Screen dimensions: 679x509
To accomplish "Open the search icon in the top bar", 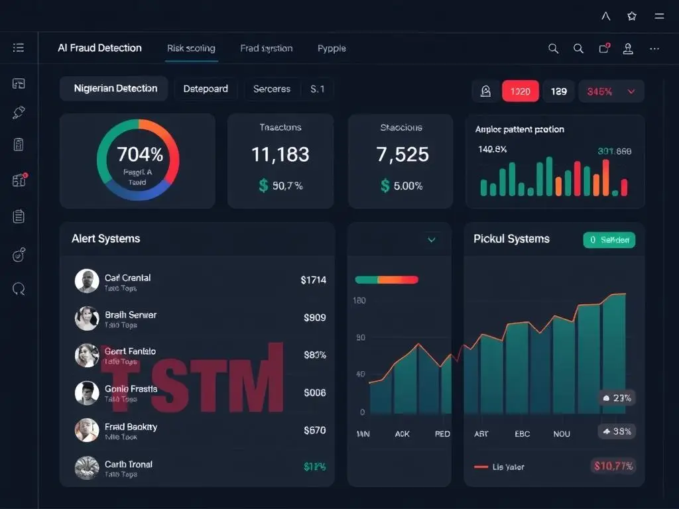I will 554,48.
